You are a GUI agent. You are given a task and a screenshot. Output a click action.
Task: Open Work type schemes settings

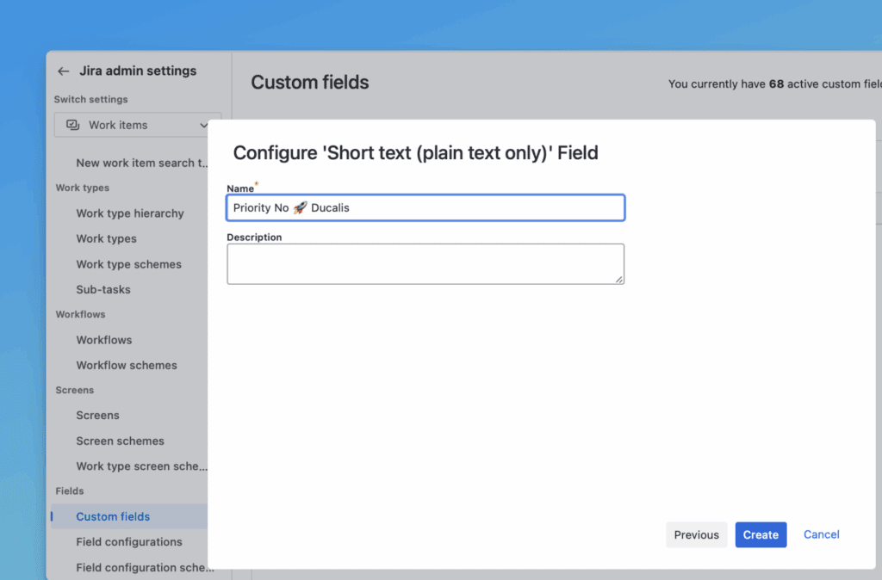128,264
